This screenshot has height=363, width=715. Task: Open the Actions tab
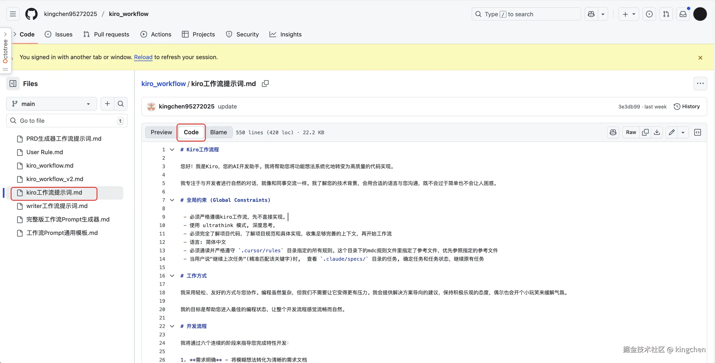click(156, 34)
